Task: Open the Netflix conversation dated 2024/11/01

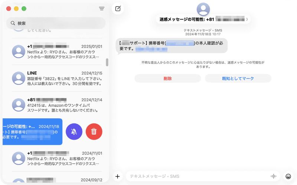Action: pos(57,158)
